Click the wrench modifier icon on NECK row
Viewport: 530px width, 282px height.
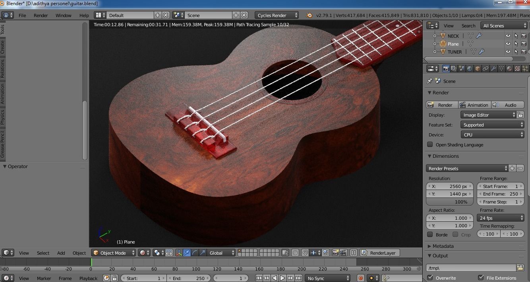479,36
